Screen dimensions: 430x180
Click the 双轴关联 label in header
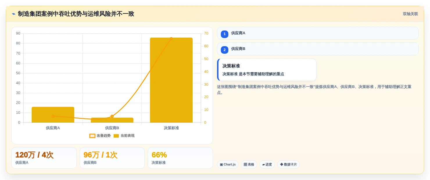click(x=410, y=14)
